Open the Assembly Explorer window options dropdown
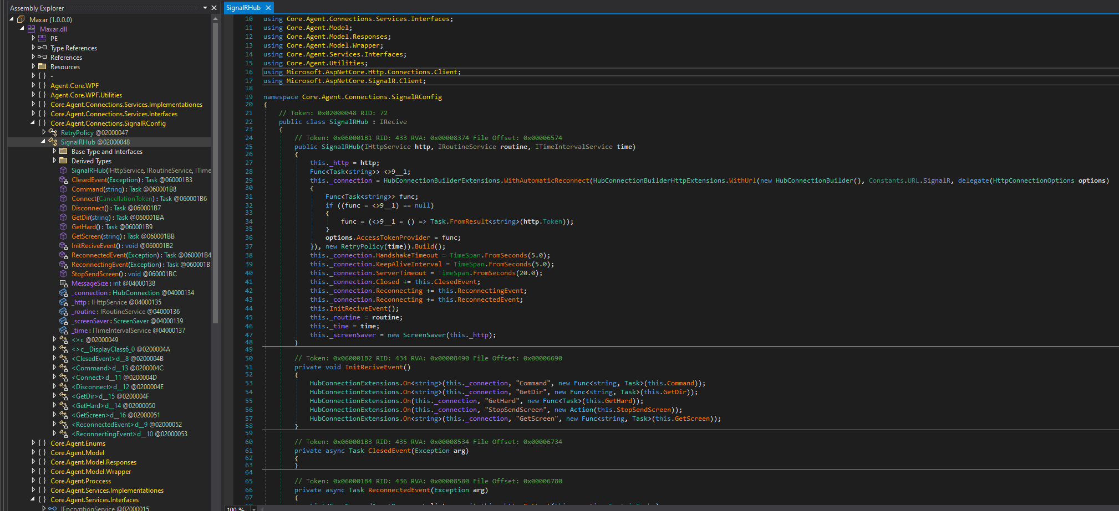1119x511 pixels. click(205, 8)
